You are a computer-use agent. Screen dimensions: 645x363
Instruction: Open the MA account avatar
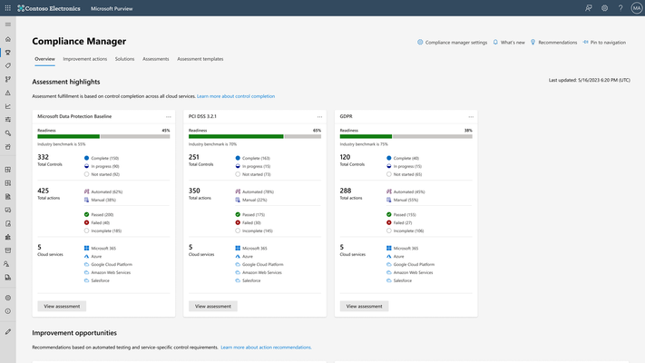(636, 8)
